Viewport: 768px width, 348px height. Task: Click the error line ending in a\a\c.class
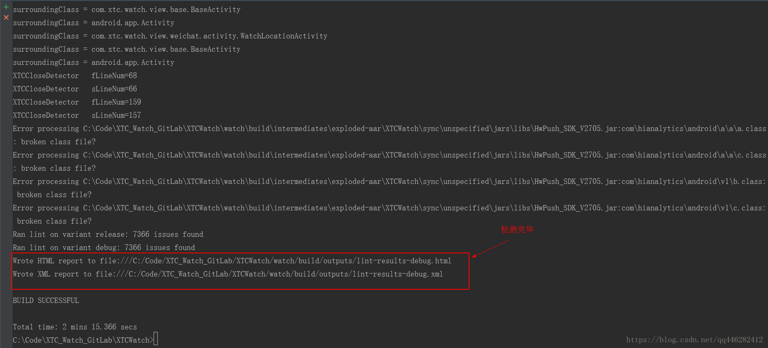389,155
